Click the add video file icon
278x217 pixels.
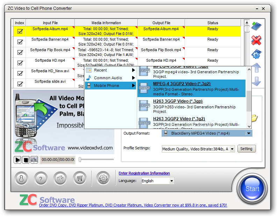[x=256, y=26]
